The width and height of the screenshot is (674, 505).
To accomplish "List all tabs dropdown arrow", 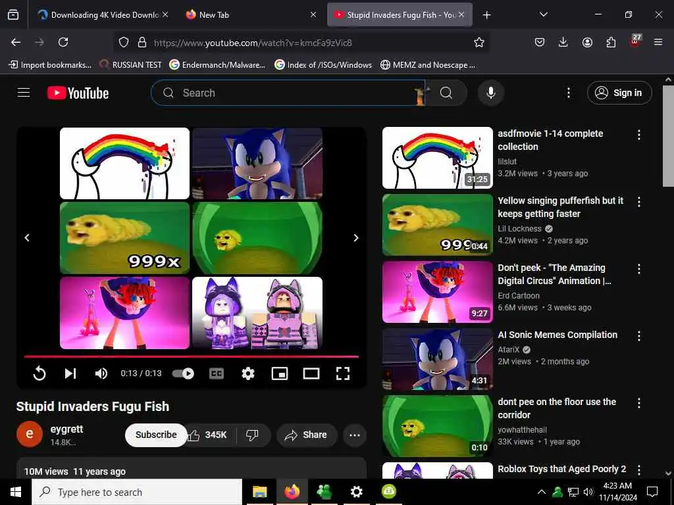I will coord(544,14).
